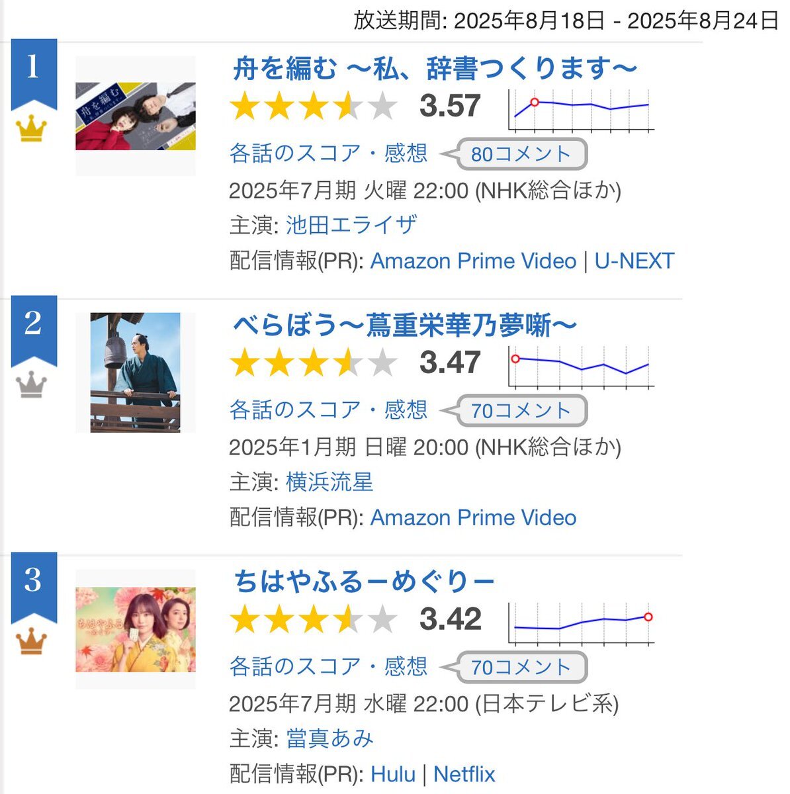View actor 池田エライザ's page

(x=351, y=226)
